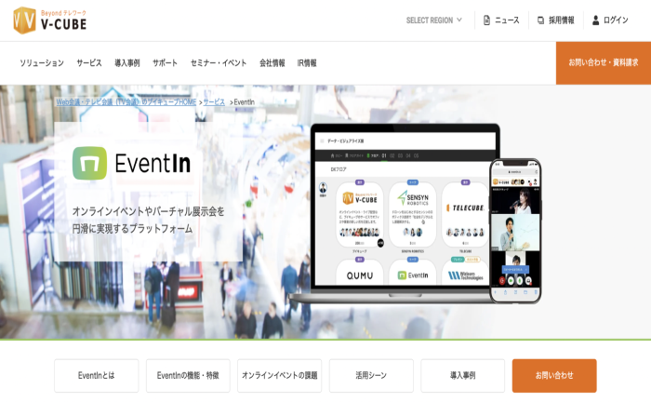Click the orange お問い合わせ button

point(554,375)
